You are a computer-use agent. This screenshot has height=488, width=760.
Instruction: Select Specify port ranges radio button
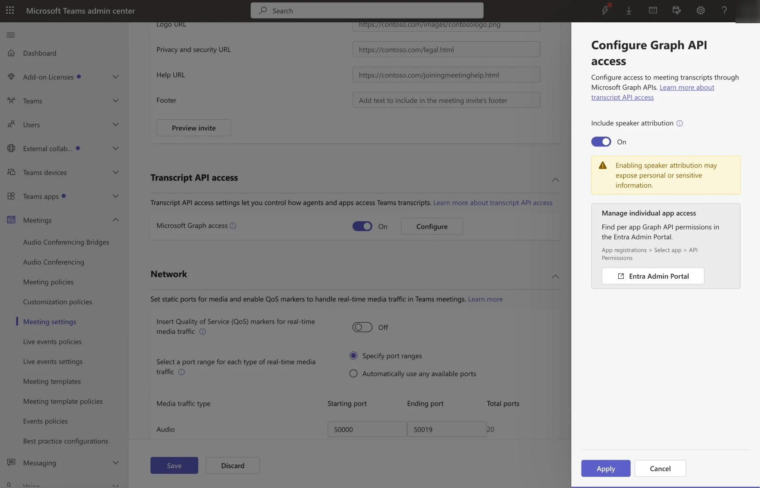click(x=353, y=356)
